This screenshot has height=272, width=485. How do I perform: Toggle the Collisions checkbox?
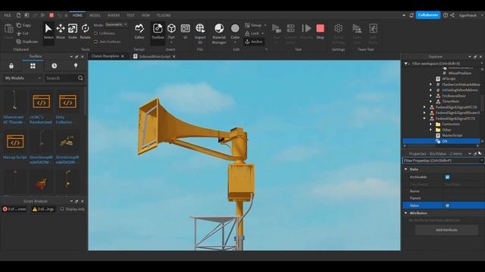96,33
